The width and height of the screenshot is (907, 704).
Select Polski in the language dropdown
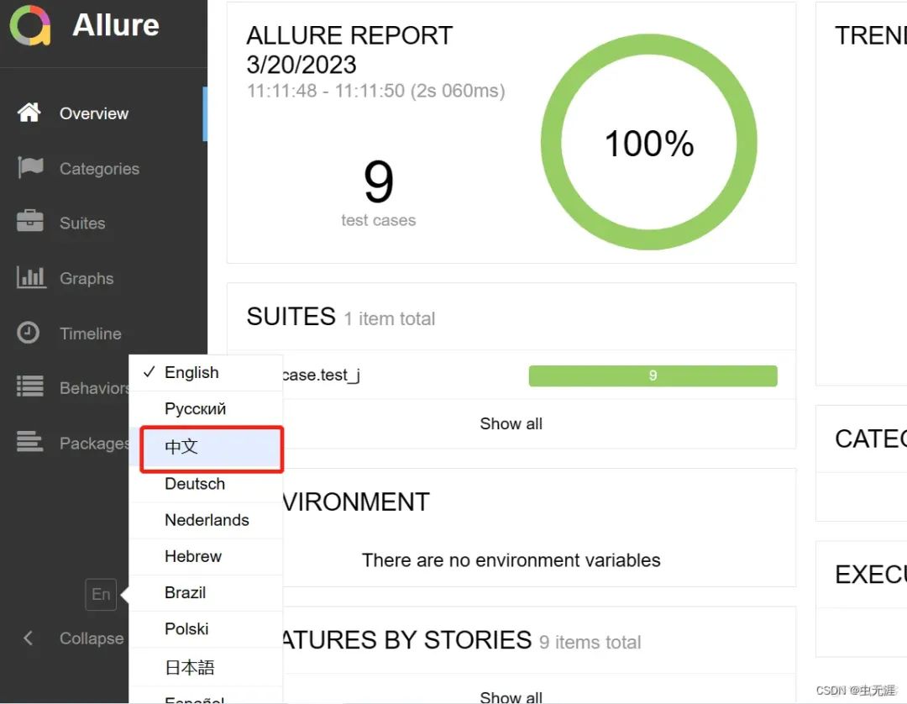click(186, 628)
